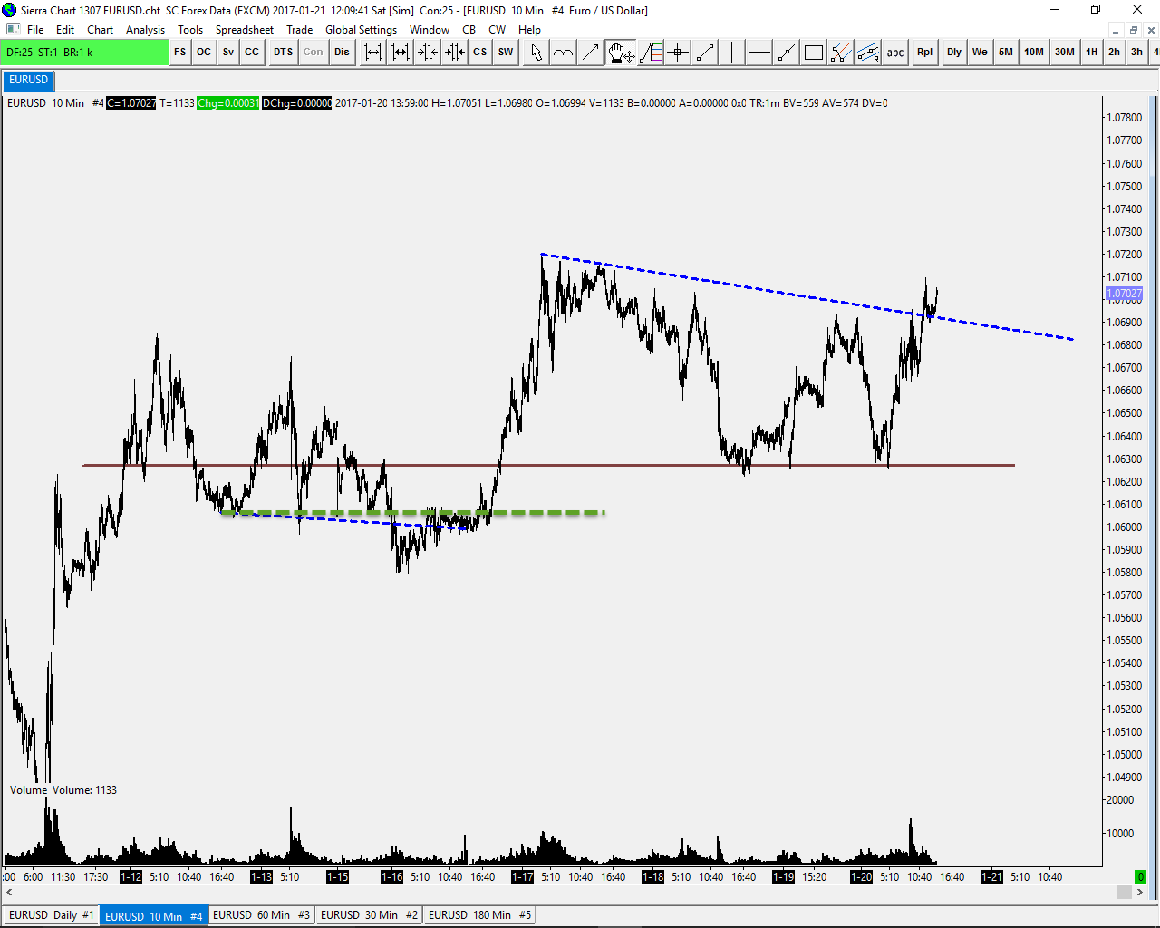Choose the crosshair tool icon
This screenshot has width=1160, height=928.
(x=677, y=53)
